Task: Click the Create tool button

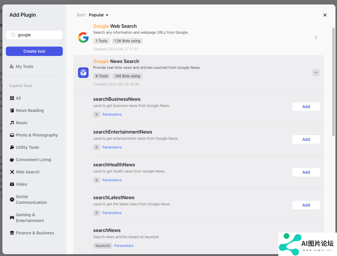Action: [x=34, y=51]
